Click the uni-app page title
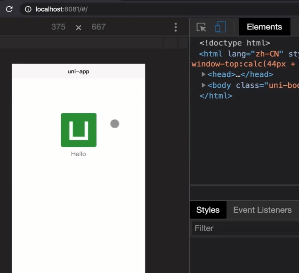 (79, 71)
